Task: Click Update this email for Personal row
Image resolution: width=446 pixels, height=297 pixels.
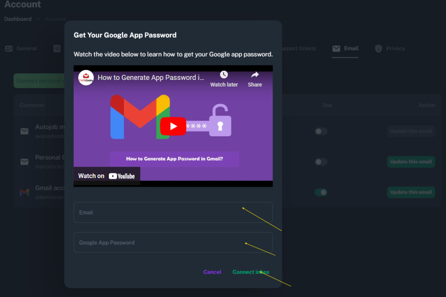Action: (x=411, y=162)
